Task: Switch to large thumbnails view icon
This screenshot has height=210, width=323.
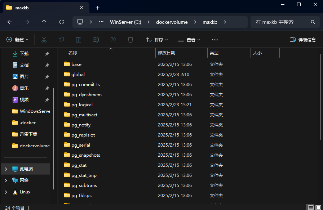Action: click(318, 207)
